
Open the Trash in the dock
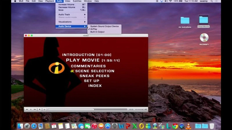point(212,126)
